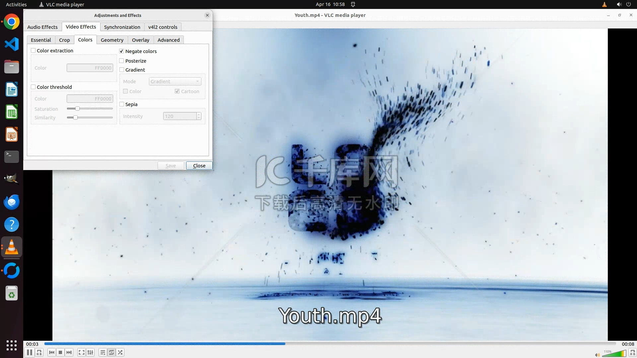Open the Gradient Mode dropdown

point(175,82)
